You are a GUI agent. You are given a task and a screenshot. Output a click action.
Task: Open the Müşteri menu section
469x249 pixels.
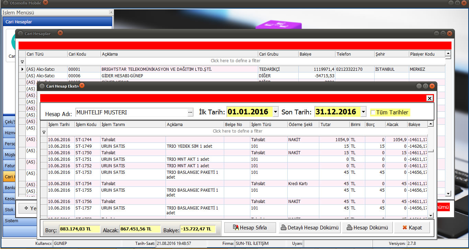point(9,155)
